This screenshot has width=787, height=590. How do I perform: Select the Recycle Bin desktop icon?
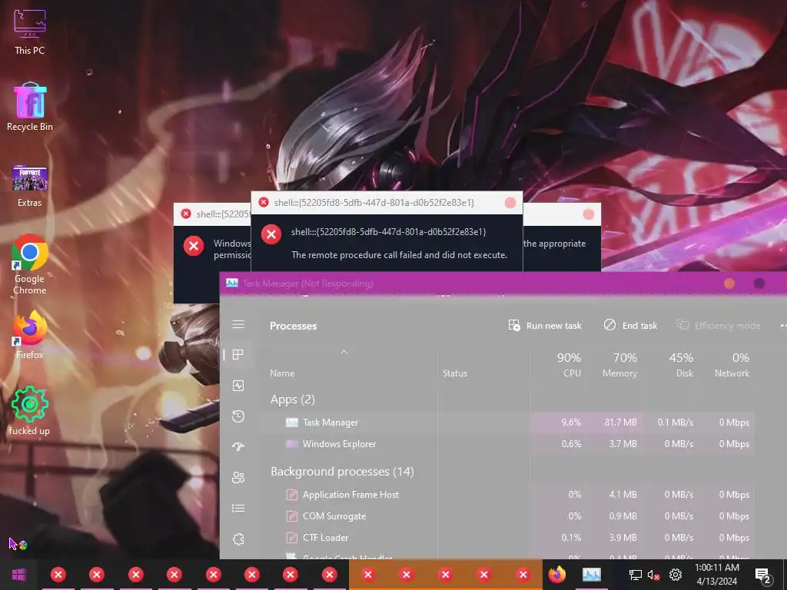point(30,107)
